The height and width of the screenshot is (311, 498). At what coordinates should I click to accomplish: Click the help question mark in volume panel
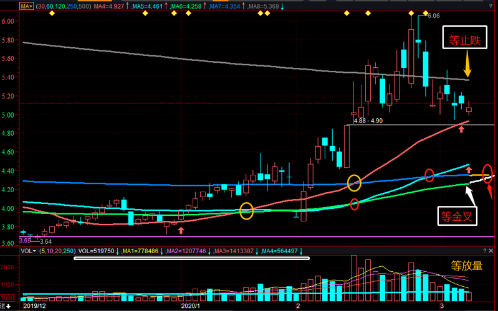point(485,251)
